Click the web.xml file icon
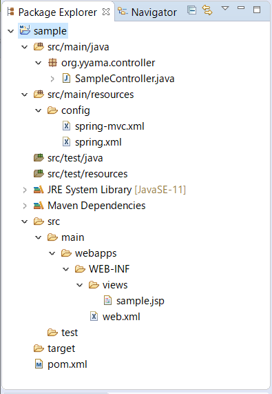The image size is (272, 394). coord(94,316)
